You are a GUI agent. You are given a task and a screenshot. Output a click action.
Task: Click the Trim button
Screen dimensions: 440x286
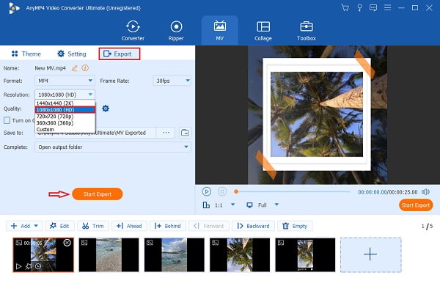(93, 226)
